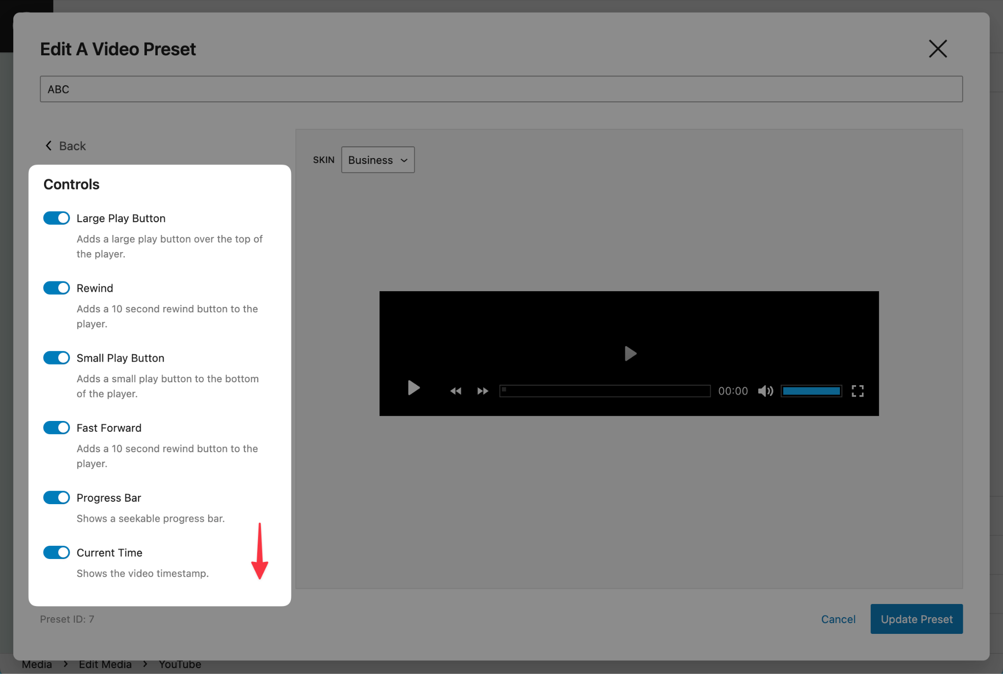The image size is (1003, 674).
Task: Turn off the Rewind control toggle
Action: [56, 288]
